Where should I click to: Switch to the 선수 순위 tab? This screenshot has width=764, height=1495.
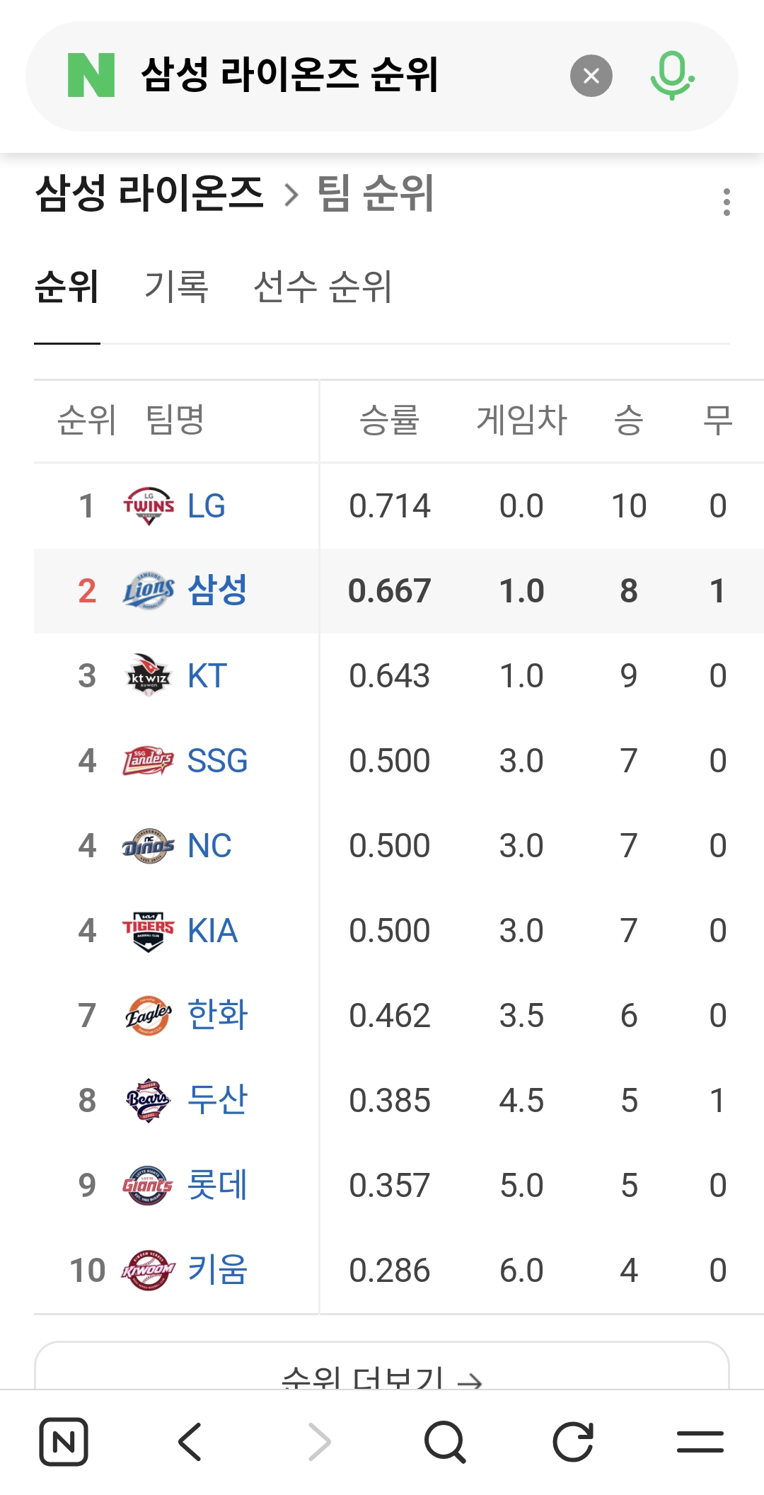[x=322, y=287]
